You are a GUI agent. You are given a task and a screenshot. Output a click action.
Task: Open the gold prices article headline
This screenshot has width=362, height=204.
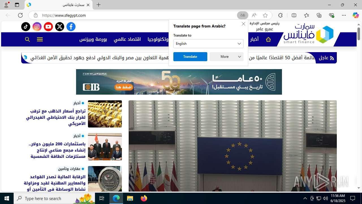click(x=56, y=117)
